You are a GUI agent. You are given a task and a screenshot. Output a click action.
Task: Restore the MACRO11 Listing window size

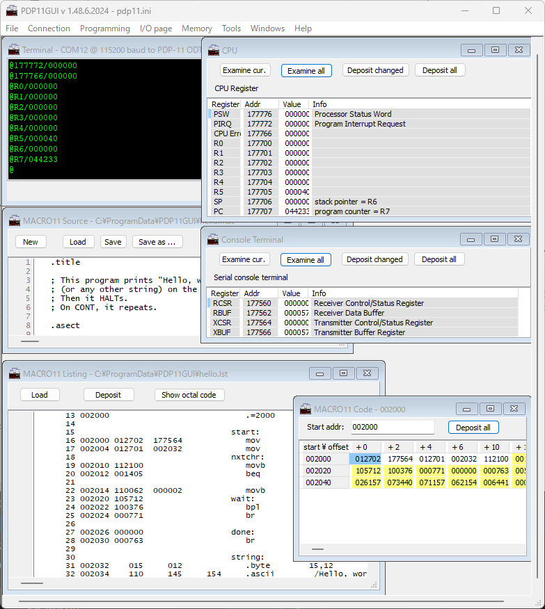(343, 373)
